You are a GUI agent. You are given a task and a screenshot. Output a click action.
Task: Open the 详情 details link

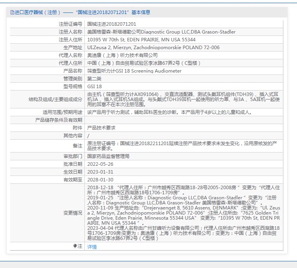[92, 247]
